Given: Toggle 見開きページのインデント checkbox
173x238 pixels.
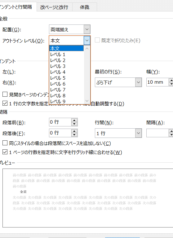Looking at the screenshot, I should point(5,95).
